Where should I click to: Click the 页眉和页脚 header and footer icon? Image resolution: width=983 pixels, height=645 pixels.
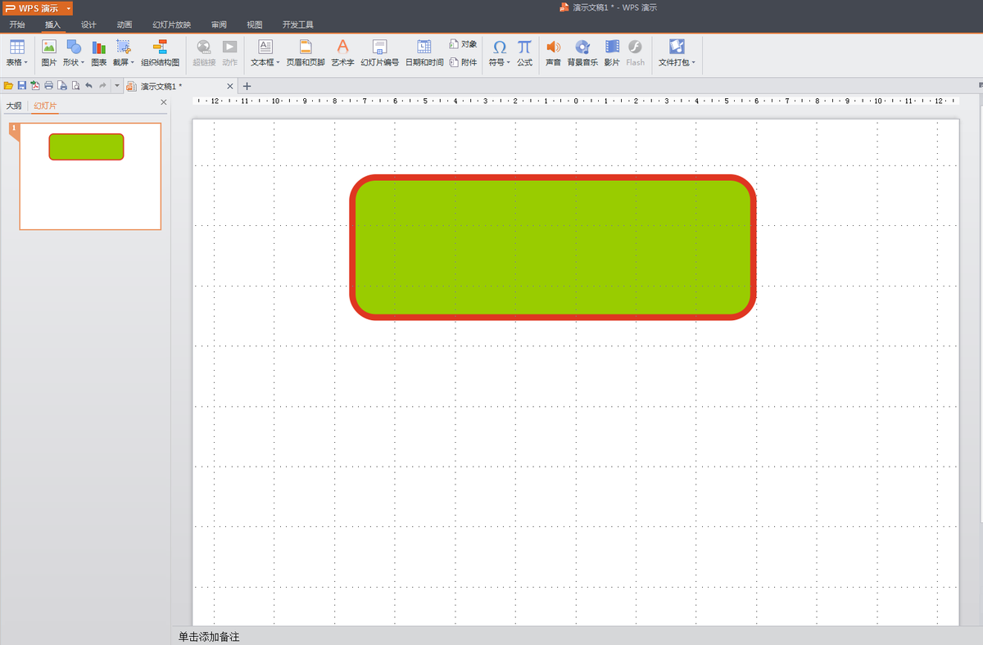point(306,48)
